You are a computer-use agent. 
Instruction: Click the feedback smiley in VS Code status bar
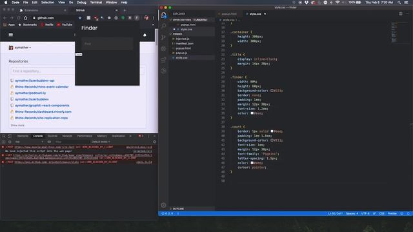pyautogui.click(x=402, y=213)
